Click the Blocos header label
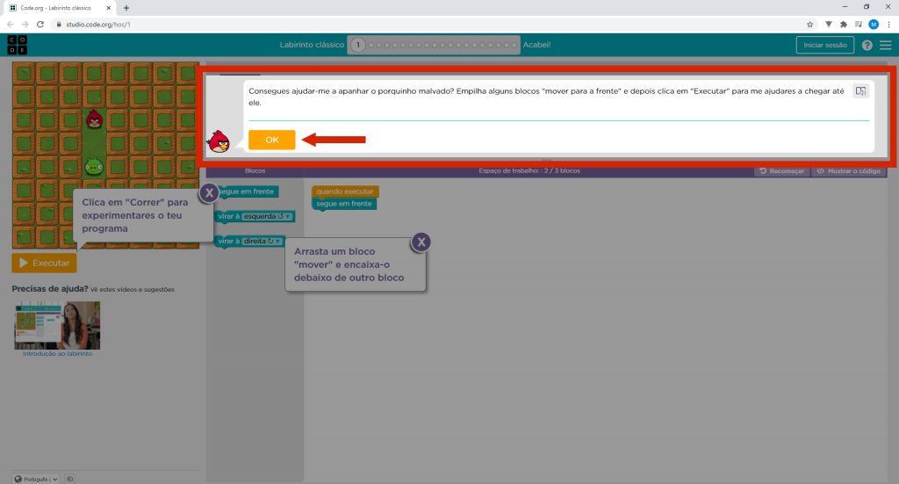Image resolution: width=899 pixels, height=484 pixels. click(x=255, y=171)
